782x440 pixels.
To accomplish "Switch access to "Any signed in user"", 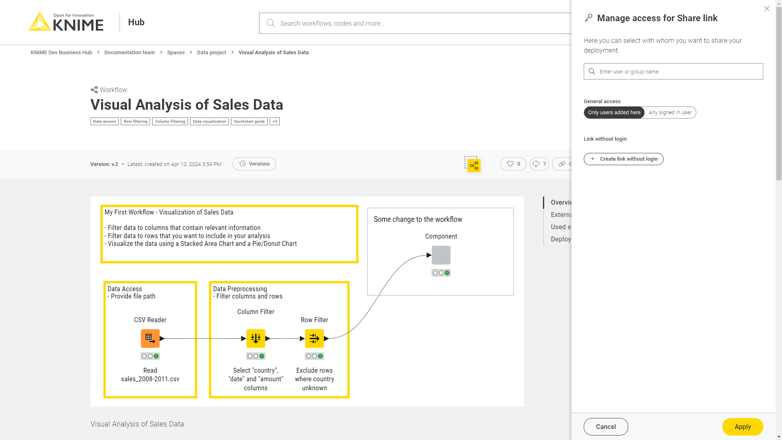I will [670, 113].
